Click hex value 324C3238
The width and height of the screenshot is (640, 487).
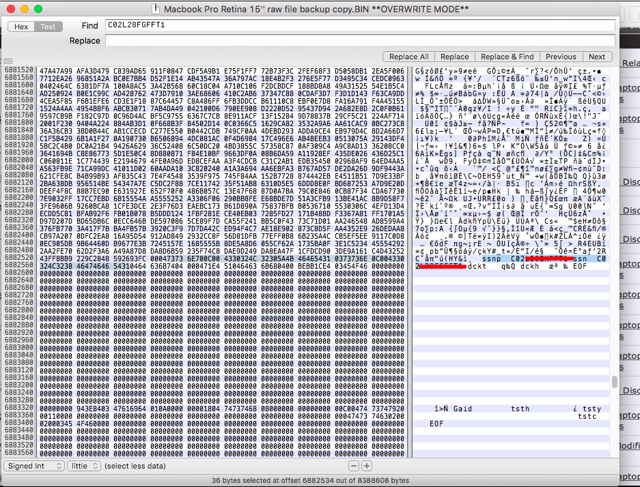[x=56, y=266]
